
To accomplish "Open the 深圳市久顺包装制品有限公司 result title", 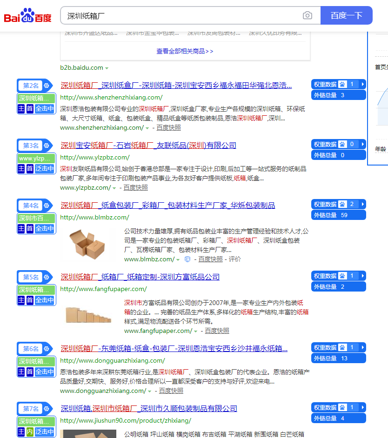I will pos(149,409).
